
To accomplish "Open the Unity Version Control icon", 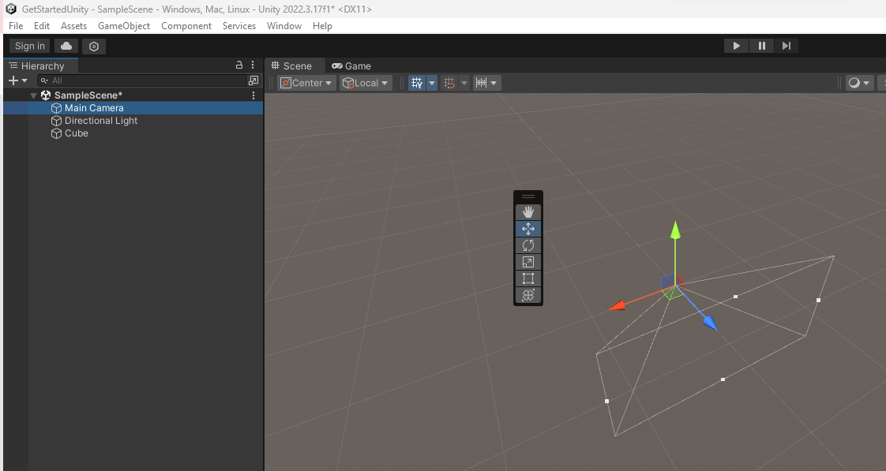I will pyautogui.click(x=94, y=47).
